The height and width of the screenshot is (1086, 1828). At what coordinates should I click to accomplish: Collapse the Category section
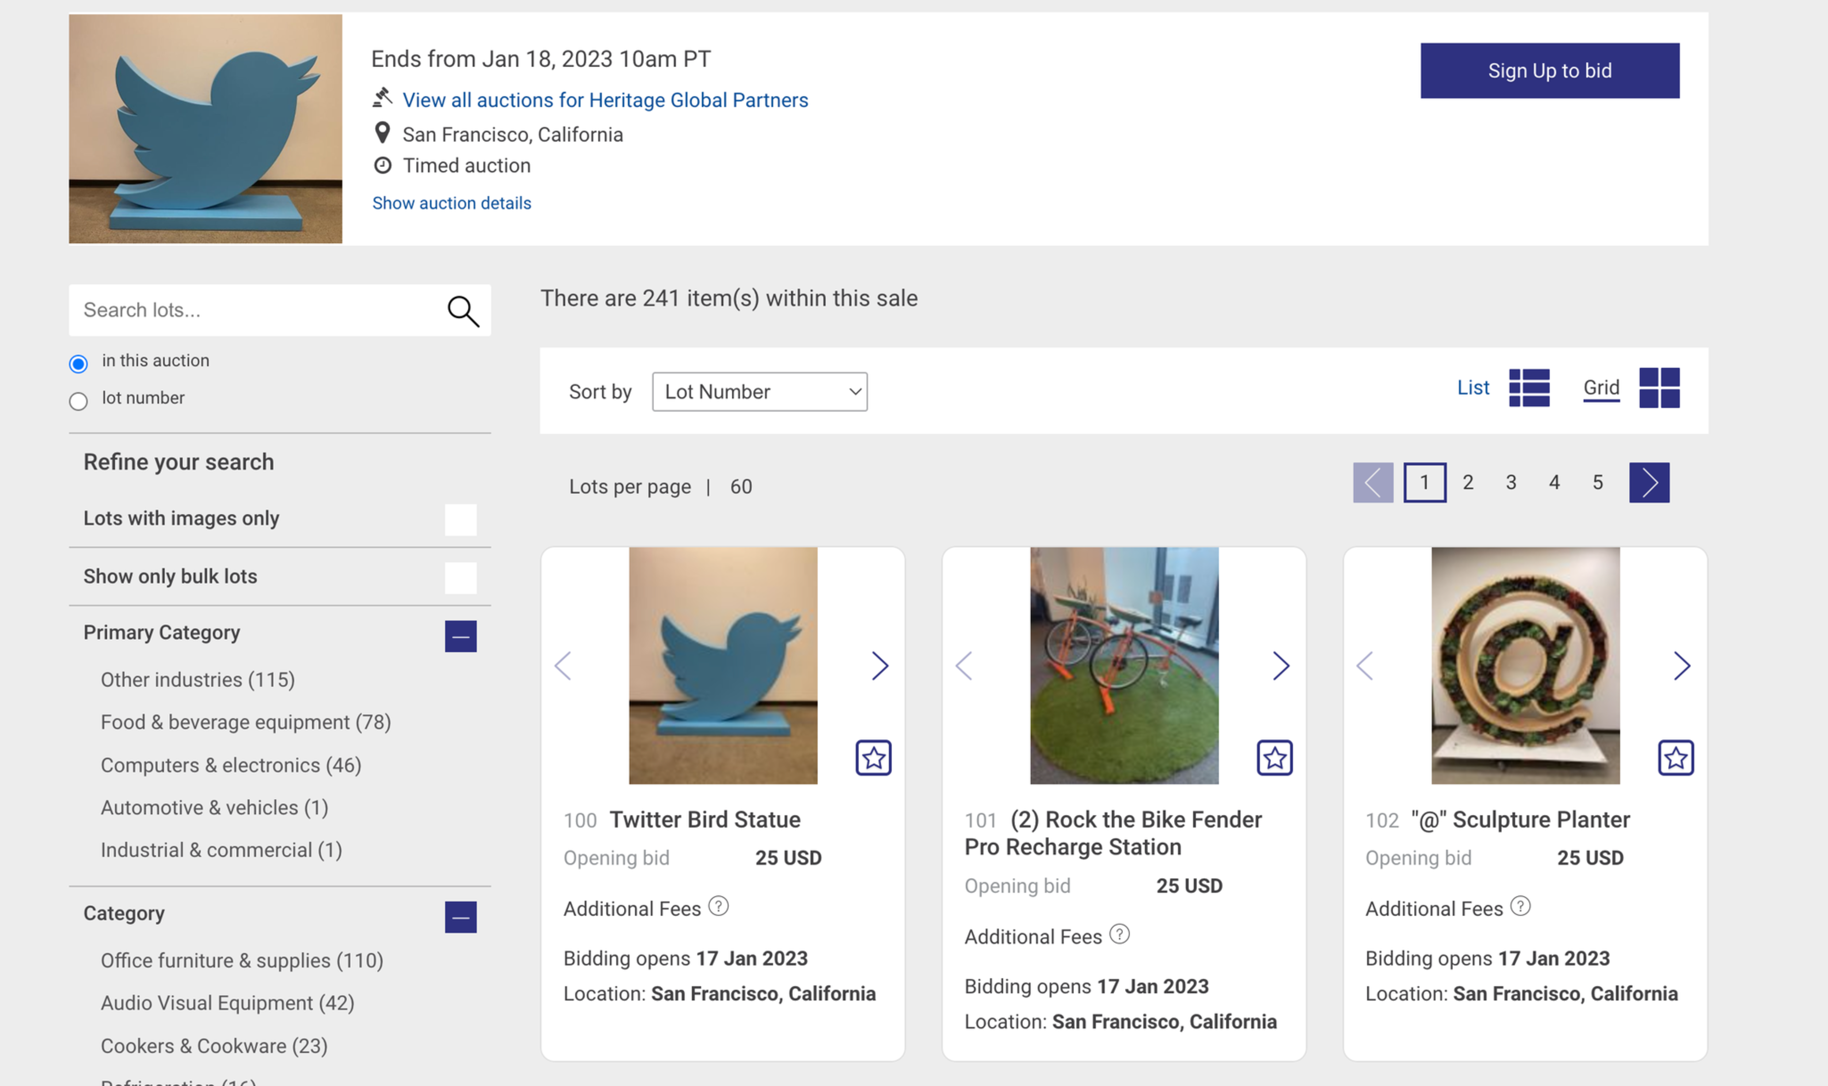point(461,918)
